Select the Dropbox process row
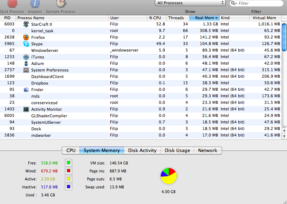Screen dimensions: 287x204 click(140, 83)
